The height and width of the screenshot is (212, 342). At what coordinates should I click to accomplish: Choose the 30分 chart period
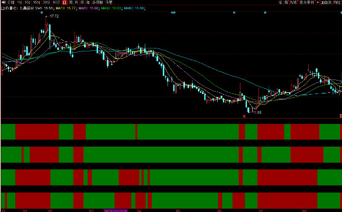tap(47, 2)
